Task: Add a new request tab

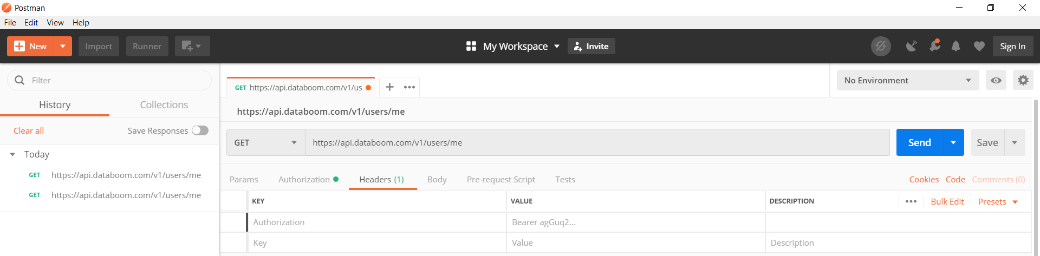Action: pos(389,87)
